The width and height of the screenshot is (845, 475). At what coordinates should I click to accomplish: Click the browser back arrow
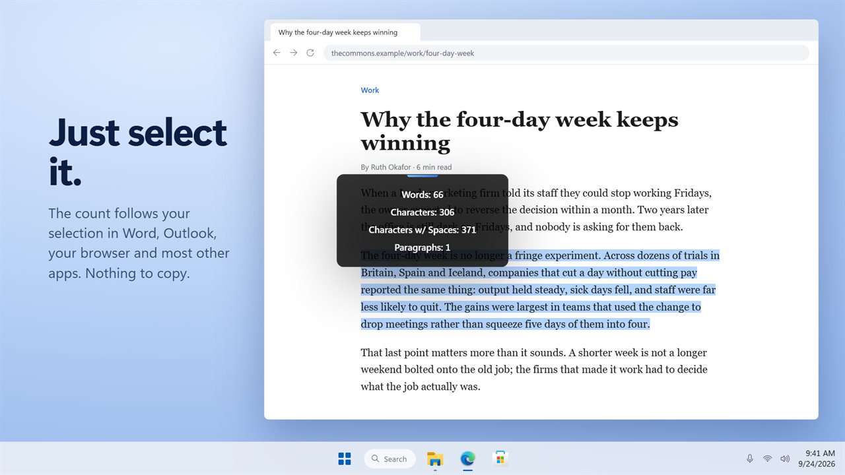tap(277, 53)
